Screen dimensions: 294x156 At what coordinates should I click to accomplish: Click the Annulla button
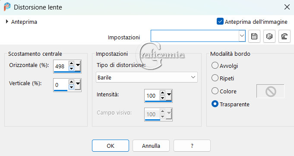(151, 146)
